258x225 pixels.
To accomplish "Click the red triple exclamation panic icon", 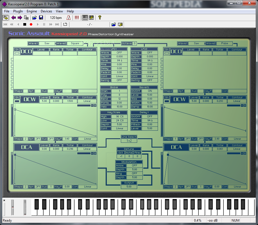I will (x=77, y=18).
